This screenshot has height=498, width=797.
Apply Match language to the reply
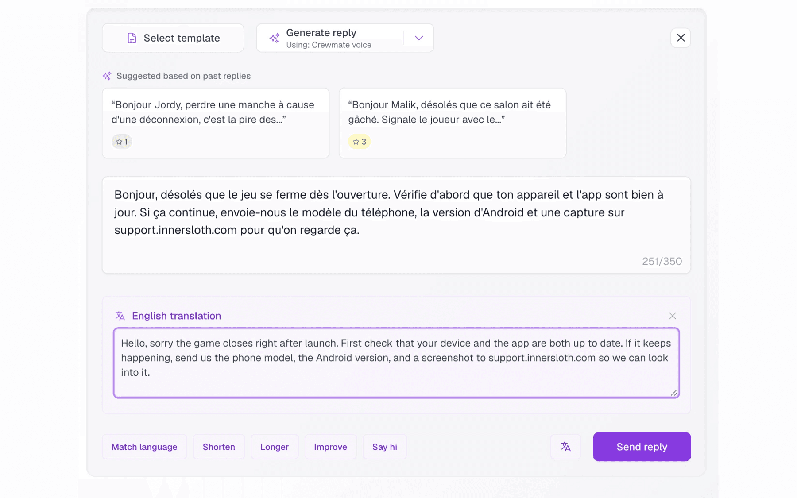click(x=144, y=447)
